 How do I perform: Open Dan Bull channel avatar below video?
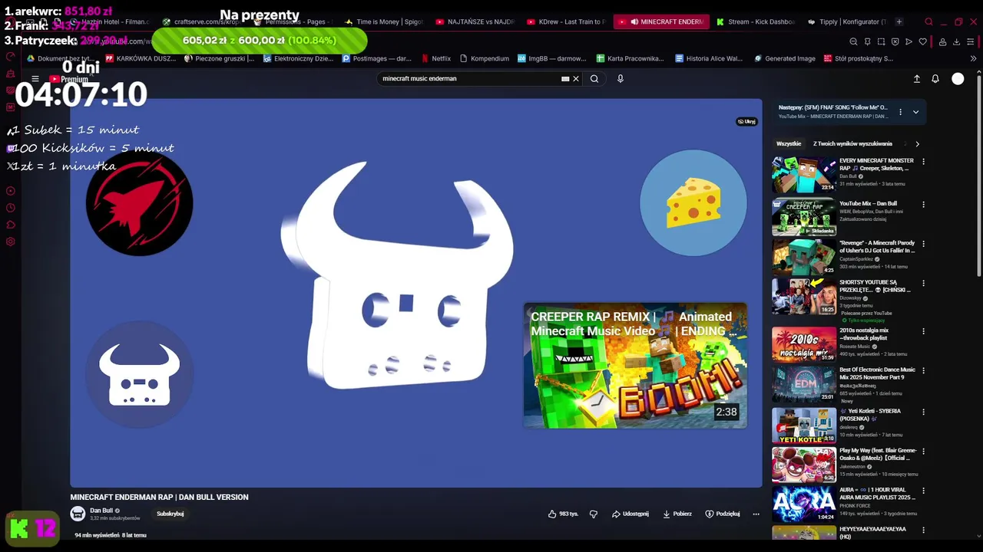[x=78, y=514]
